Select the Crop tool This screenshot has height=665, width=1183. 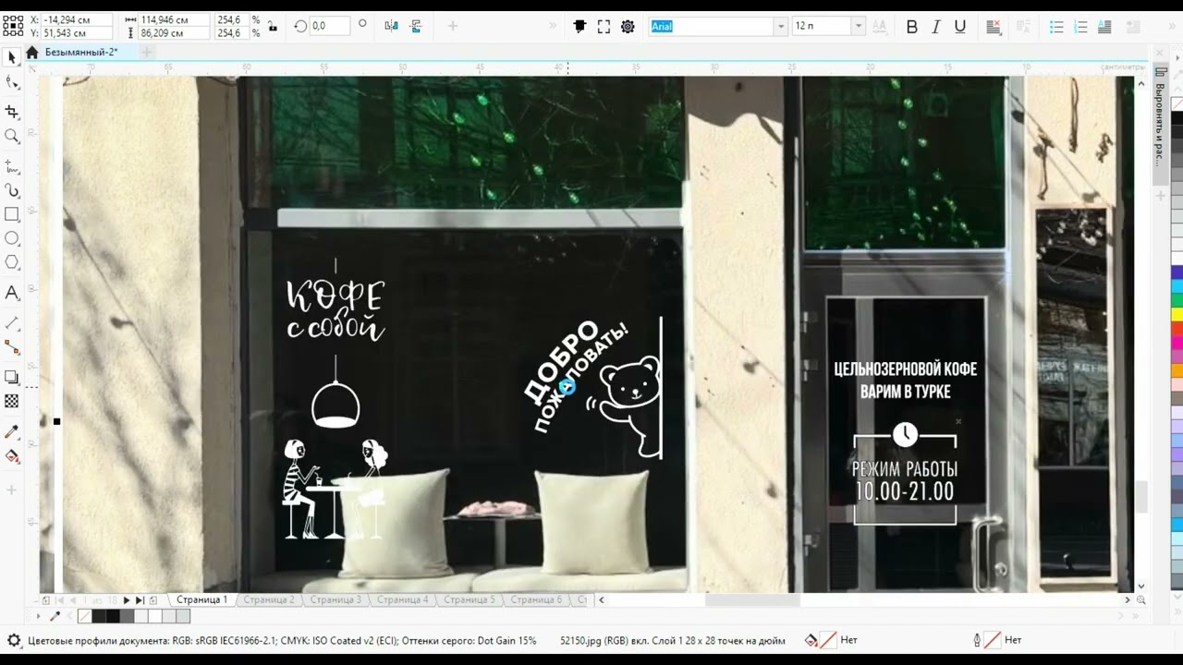12,112
